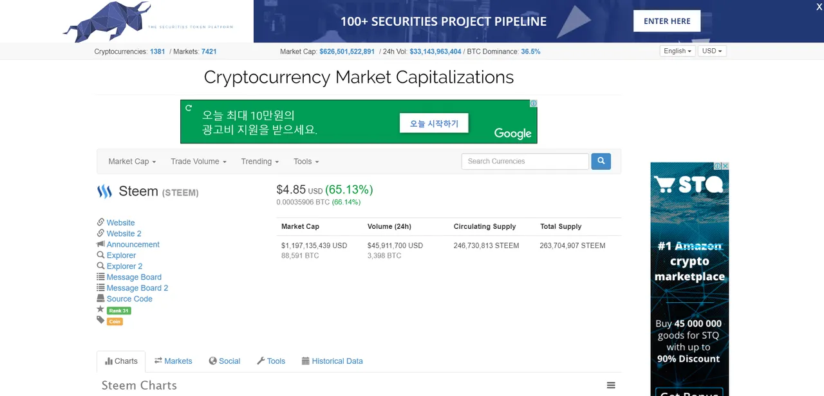Screen dimensions: 824x396
Task: Open the Announcement link
Action: [133, 244]
